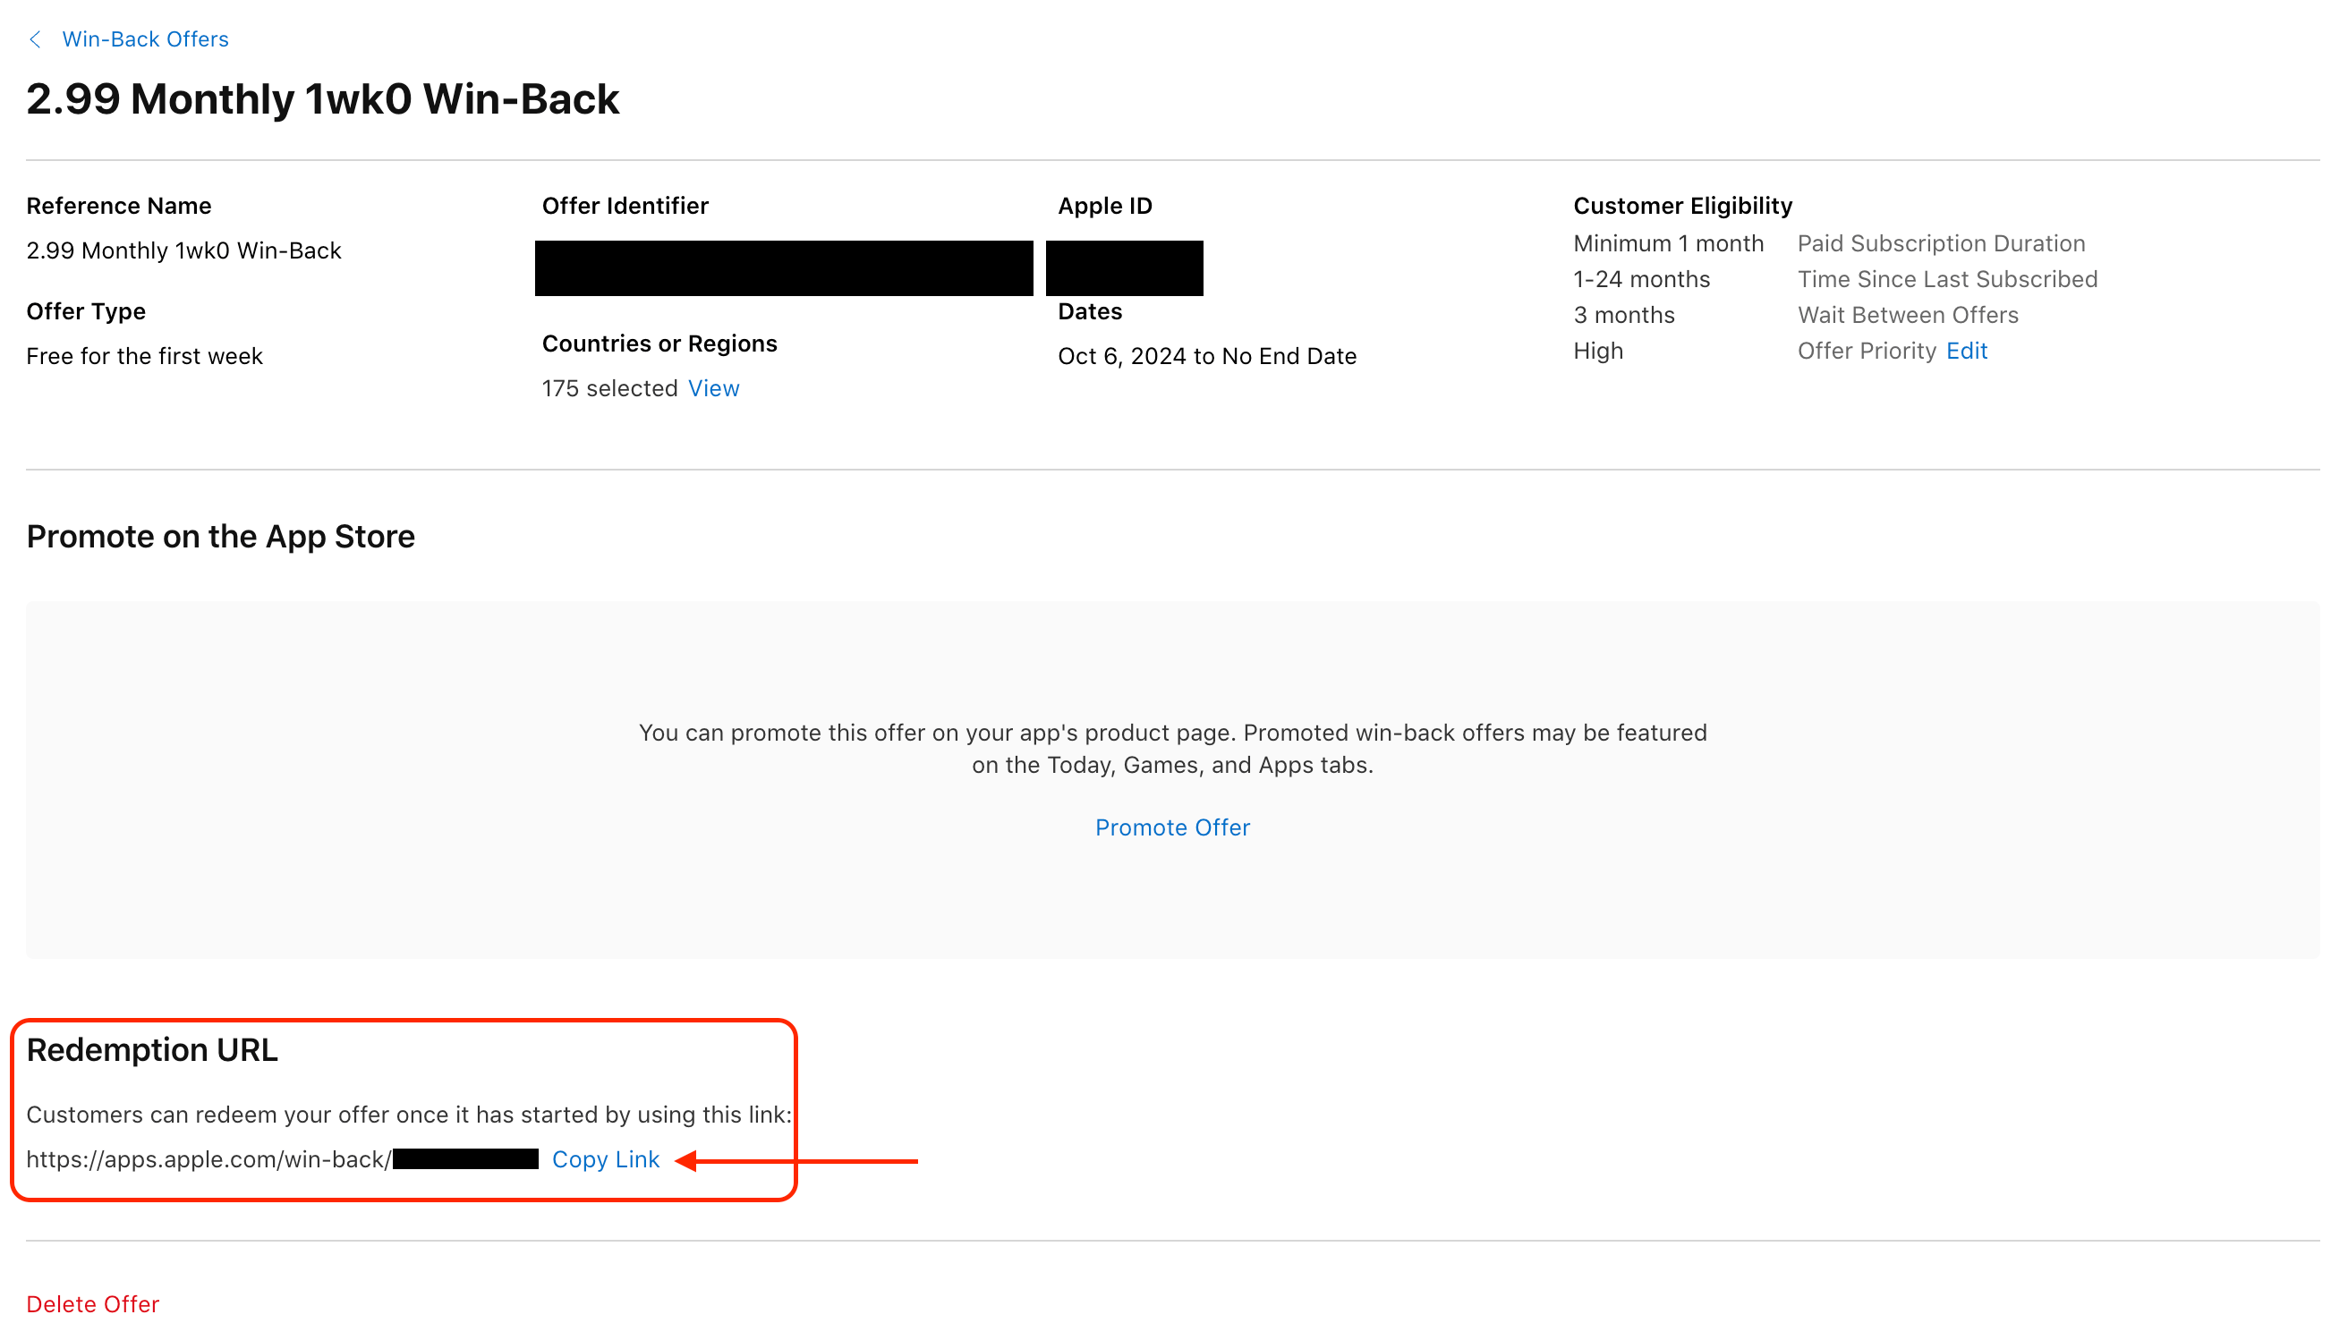This screenshot has width=2348, height=1340.
Task: Delete this win-back offer
Action: click(92, 1303)
